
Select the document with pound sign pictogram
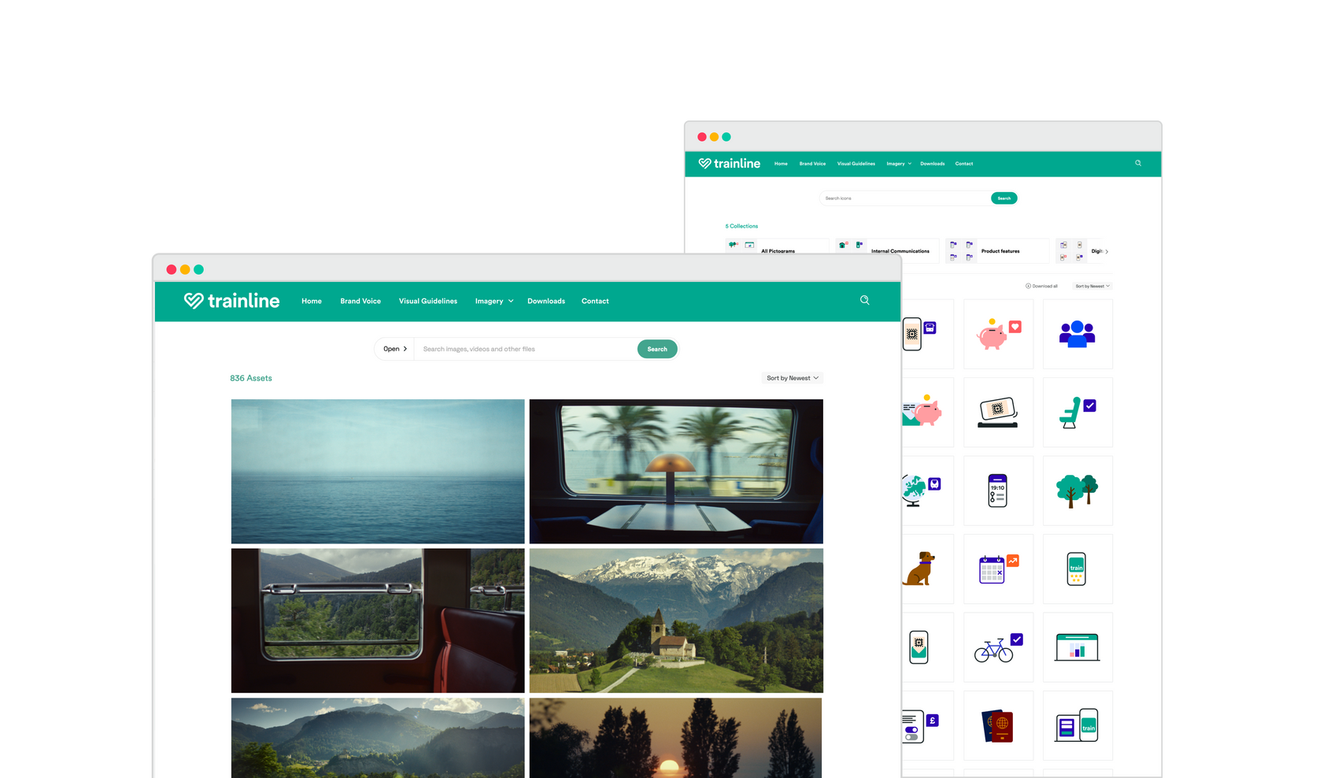pyautogui.click(x=919, y=726)
